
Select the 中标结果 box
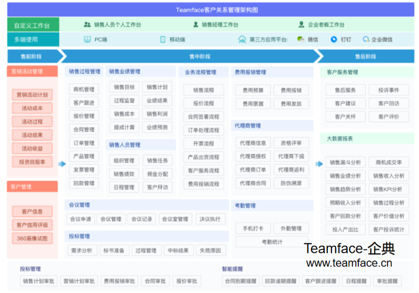178,250
